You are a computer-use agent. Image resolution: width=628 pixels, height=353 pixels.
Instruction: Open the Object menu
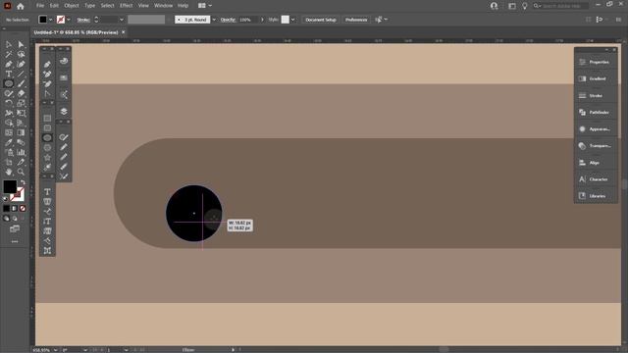pos(72,6)
